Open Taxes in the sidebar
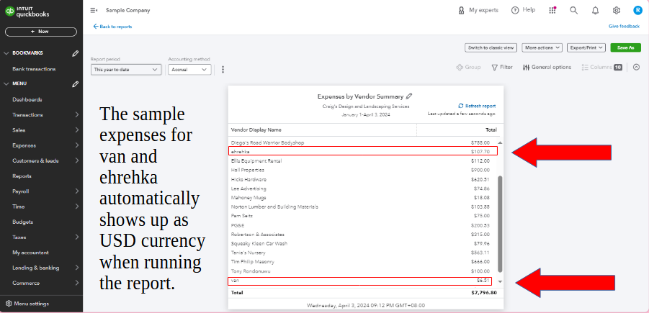Screen dimensions: 649x313 tap(19, 237)
